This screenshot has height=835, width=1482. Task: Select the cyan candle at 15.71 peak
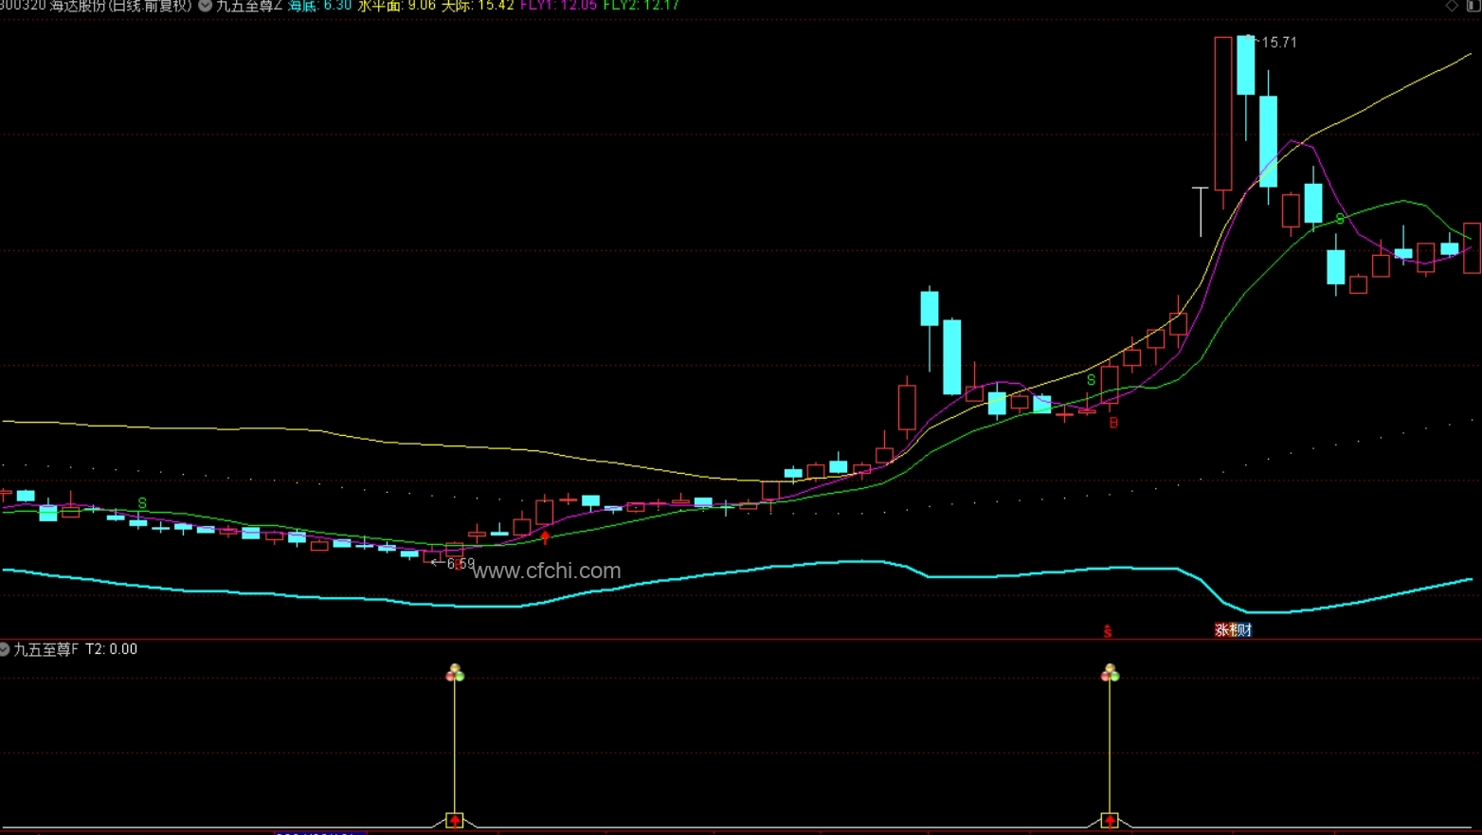pyautogui.click(x=1246, y=65)
